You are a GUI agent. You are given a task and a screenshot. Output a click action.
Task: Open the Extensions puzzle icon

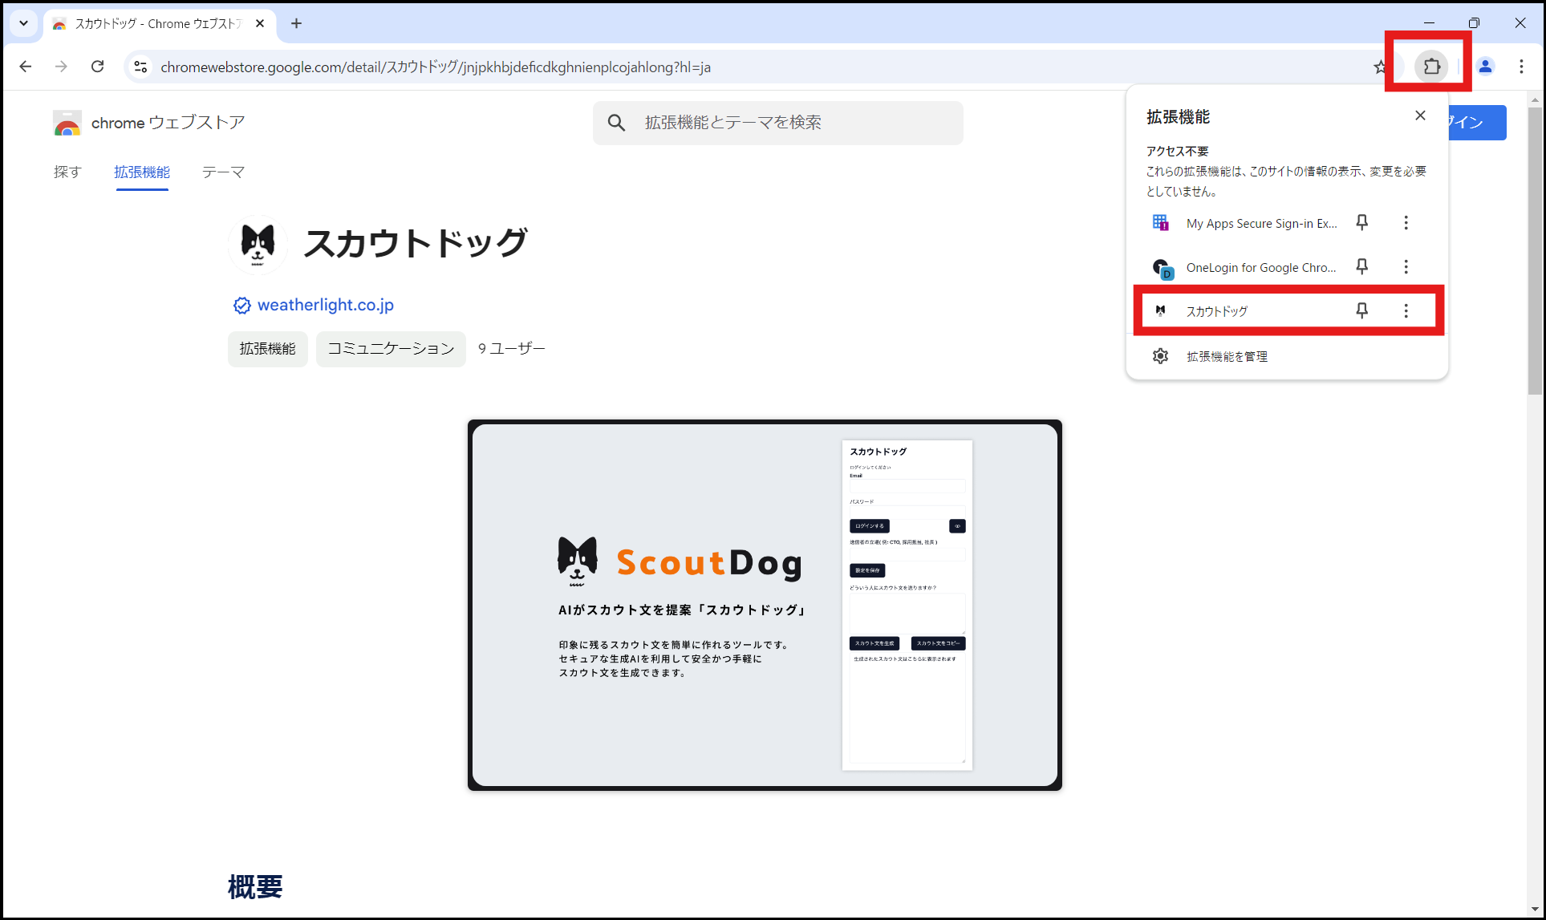[x=1431, y=67]
